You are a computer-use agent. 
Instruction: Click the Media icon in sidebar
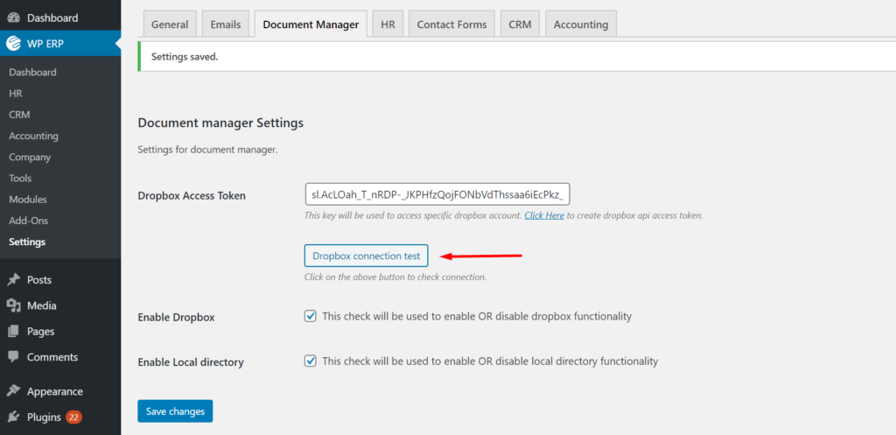tap(14, 305)
